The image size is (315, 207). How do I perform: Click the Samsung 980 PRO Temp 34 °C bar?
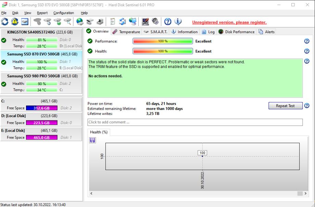pos(42,90)
